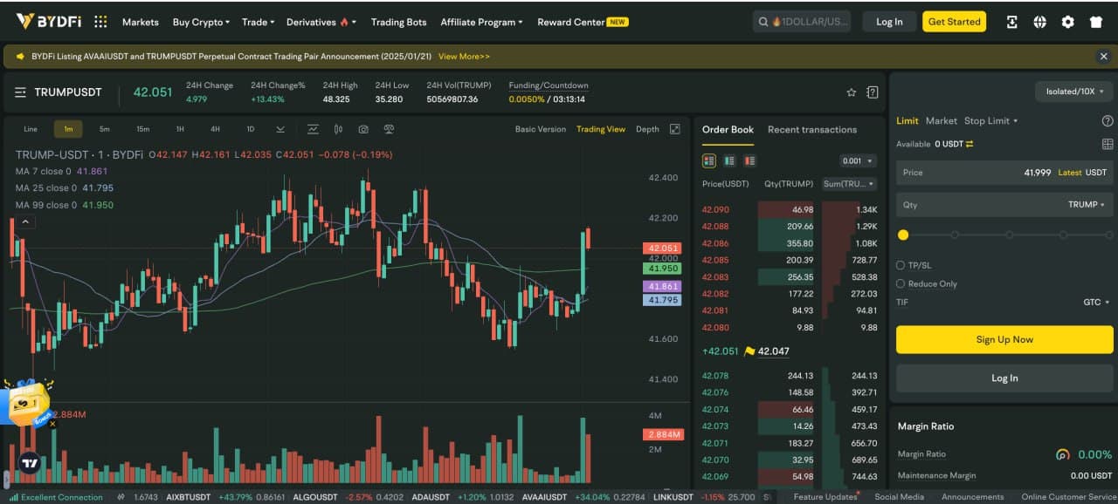The image size is (1118, 504).
Task: Open the View More>> announcement link
Action: 464,56
